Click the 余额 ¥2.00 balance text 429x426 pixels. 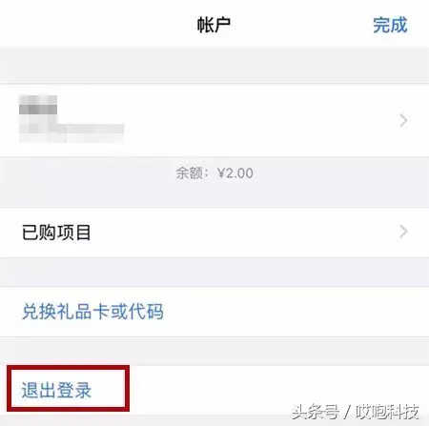[214, 173]
